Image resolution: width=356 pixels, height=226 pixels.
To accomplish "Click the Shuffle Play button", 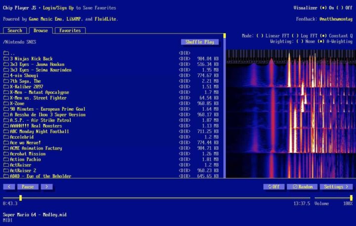I will (x=199, y=42).
